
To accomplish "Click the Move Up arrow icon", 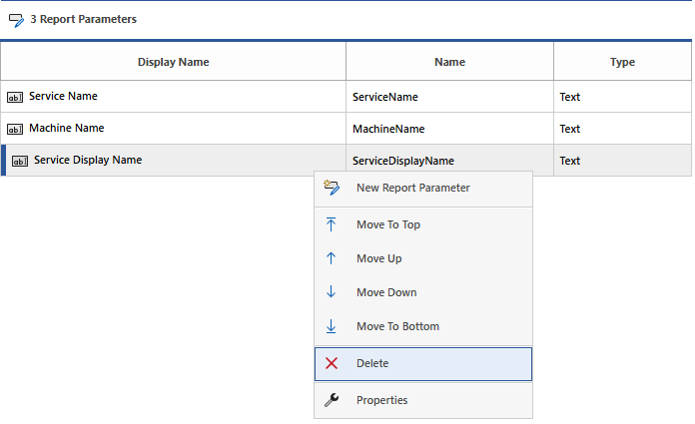I will pyautogui.click(x=332, y=258).
